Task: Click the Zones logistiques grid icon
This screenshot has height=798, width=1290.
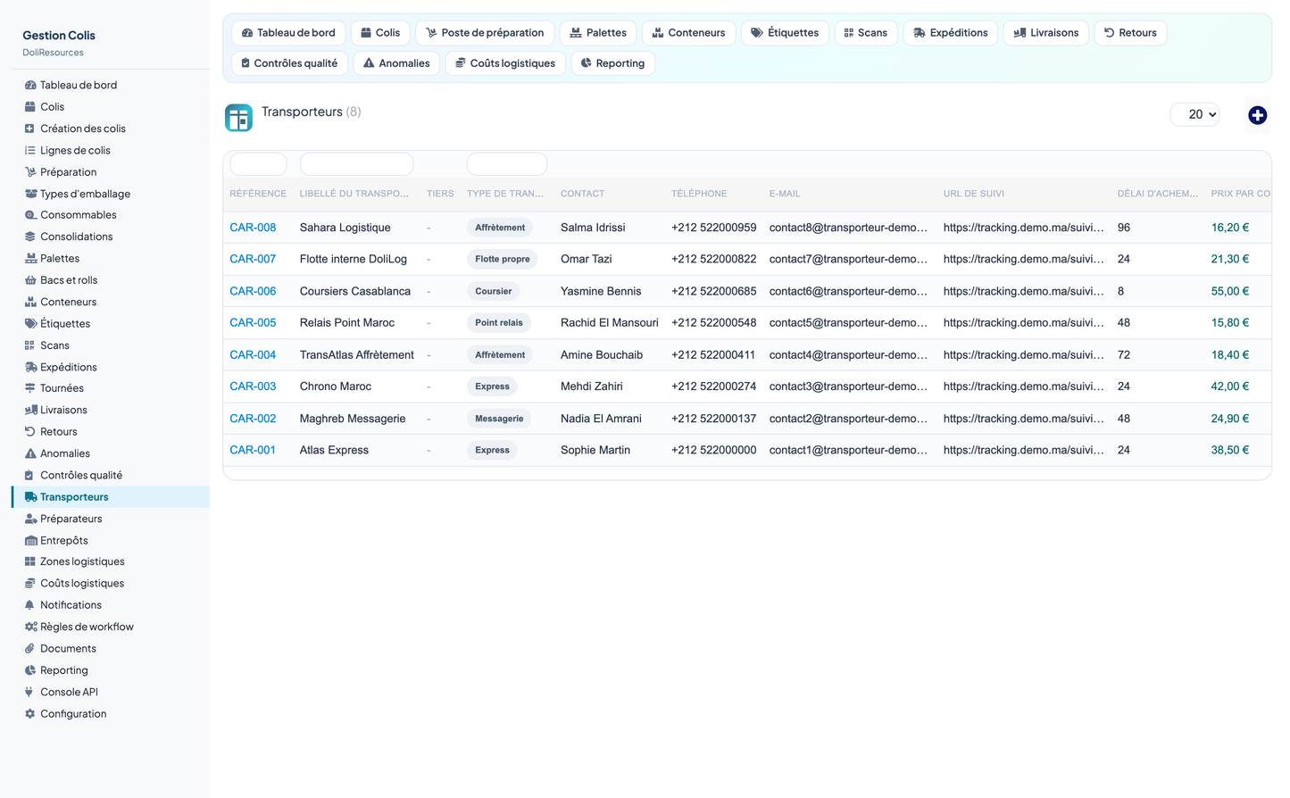Action: click(30, 561)
